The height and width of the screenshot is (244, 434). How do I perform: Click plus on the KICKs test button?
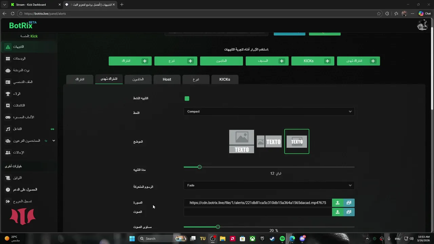point(327,61)
